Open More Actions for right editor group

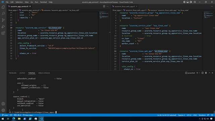(x=212, y=6)
